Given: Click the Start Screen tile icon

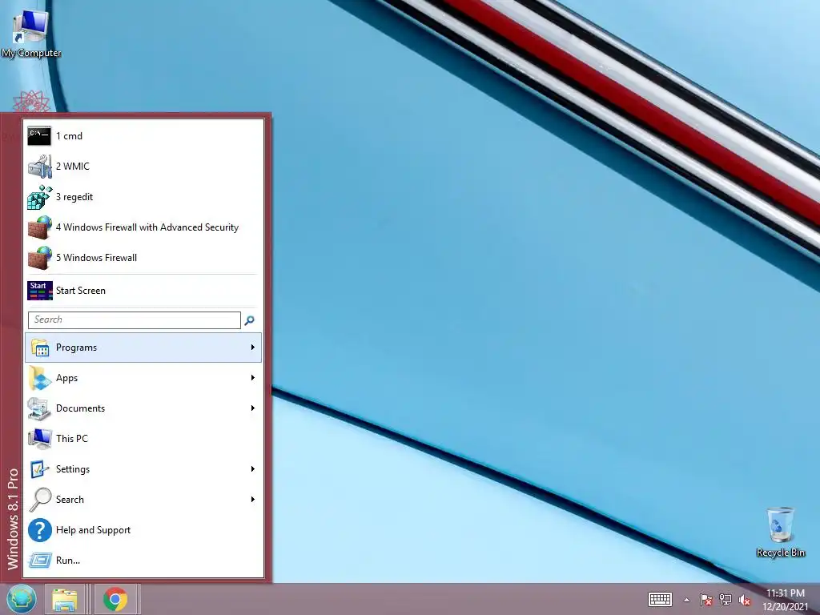Looking at the screenshot, I should [x=40, y=291].
